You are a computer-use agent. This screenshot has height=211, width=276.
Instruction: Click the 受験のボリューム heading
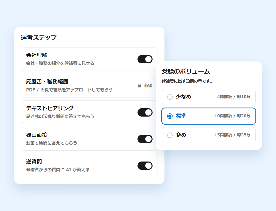186,71
